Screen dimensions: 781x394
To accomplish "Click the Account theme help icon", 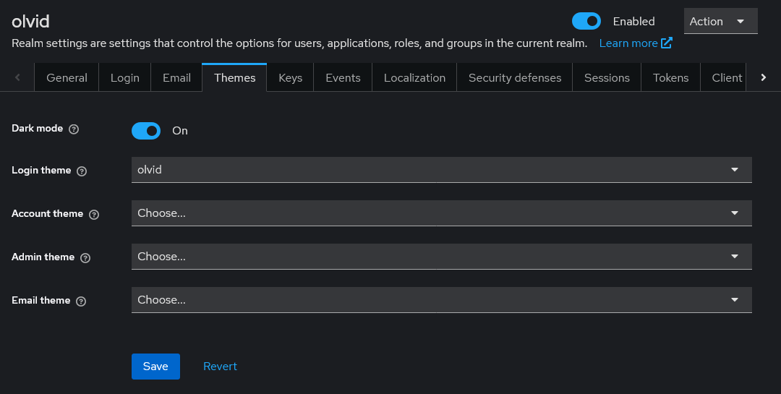I will [94, 215].
